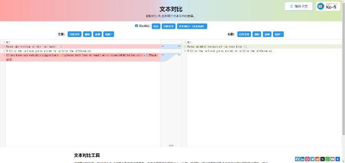Click right-side 撤销 undo button
This screenshot has width=345, height=163.
[257, 34]
